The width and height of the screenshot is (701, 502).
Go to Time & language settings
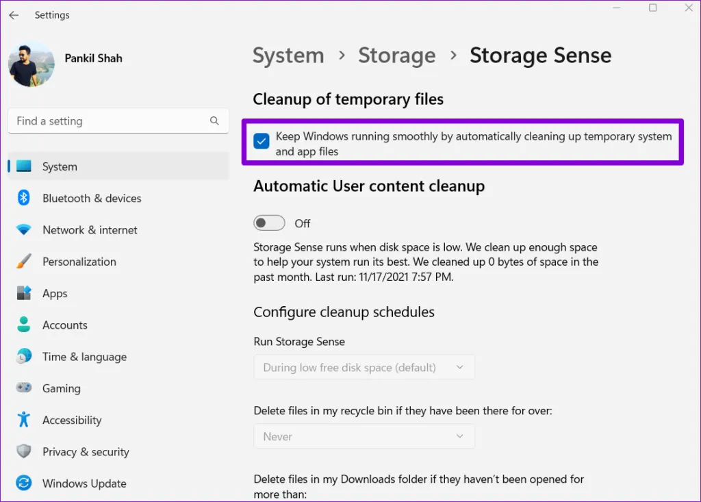[x=84, y=357]
